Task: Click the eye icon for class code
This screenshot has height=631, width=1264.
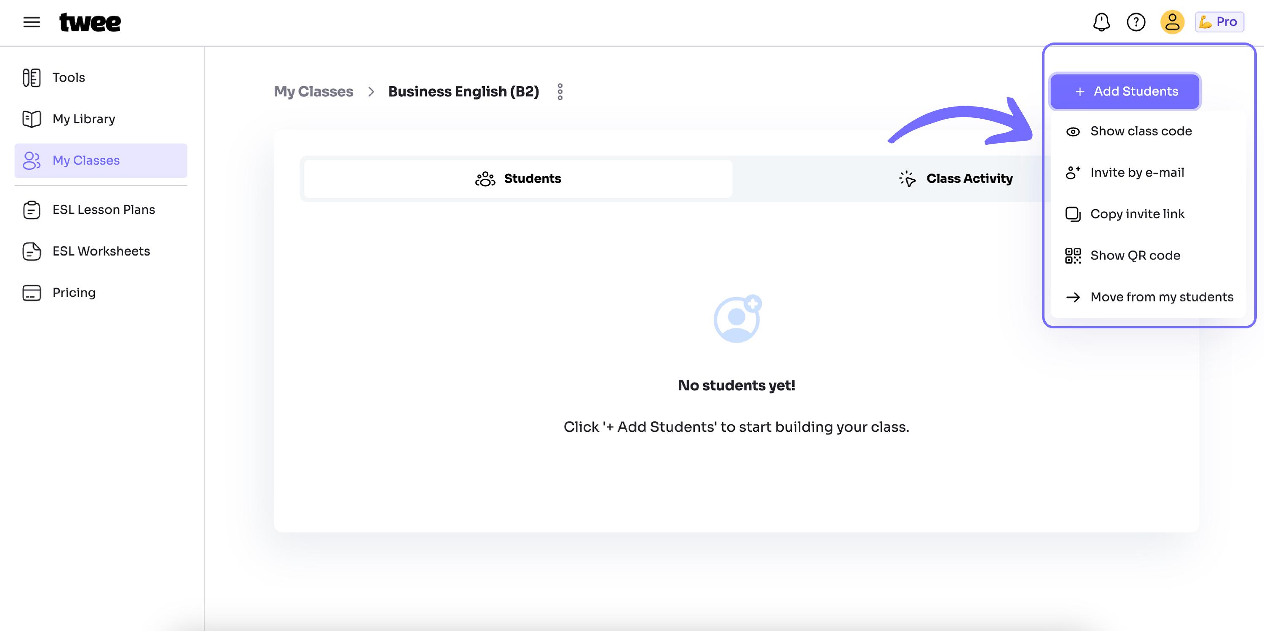Action: click(x=1073, y=132)
